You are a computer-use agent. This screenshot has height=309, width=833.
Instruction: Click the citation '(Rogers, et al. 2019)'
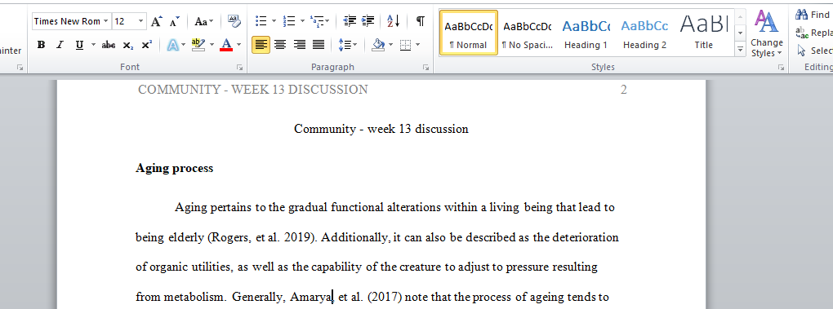[261, 237]
